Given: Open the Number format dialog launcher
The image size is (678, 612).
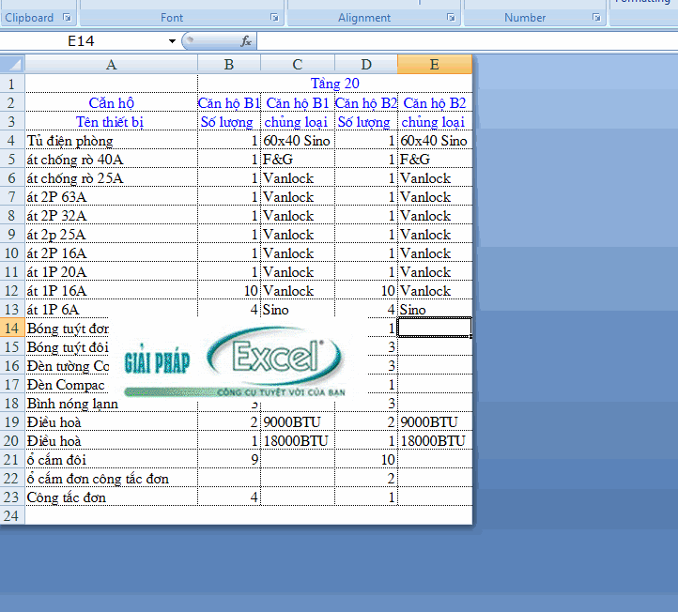Looking at the screenshot, I should 596,18.
